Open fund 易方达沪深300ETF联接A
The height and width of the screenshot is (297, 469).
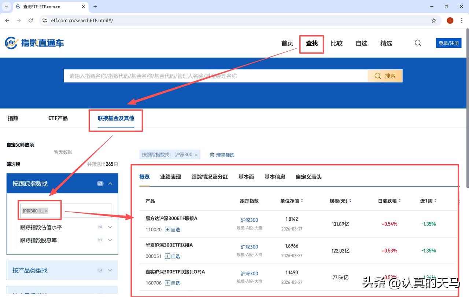point(171,219)
